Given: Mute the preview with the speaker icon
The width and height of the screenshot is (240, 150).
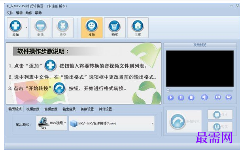Looking at the screenshot, I should click(x=204, y=97).
